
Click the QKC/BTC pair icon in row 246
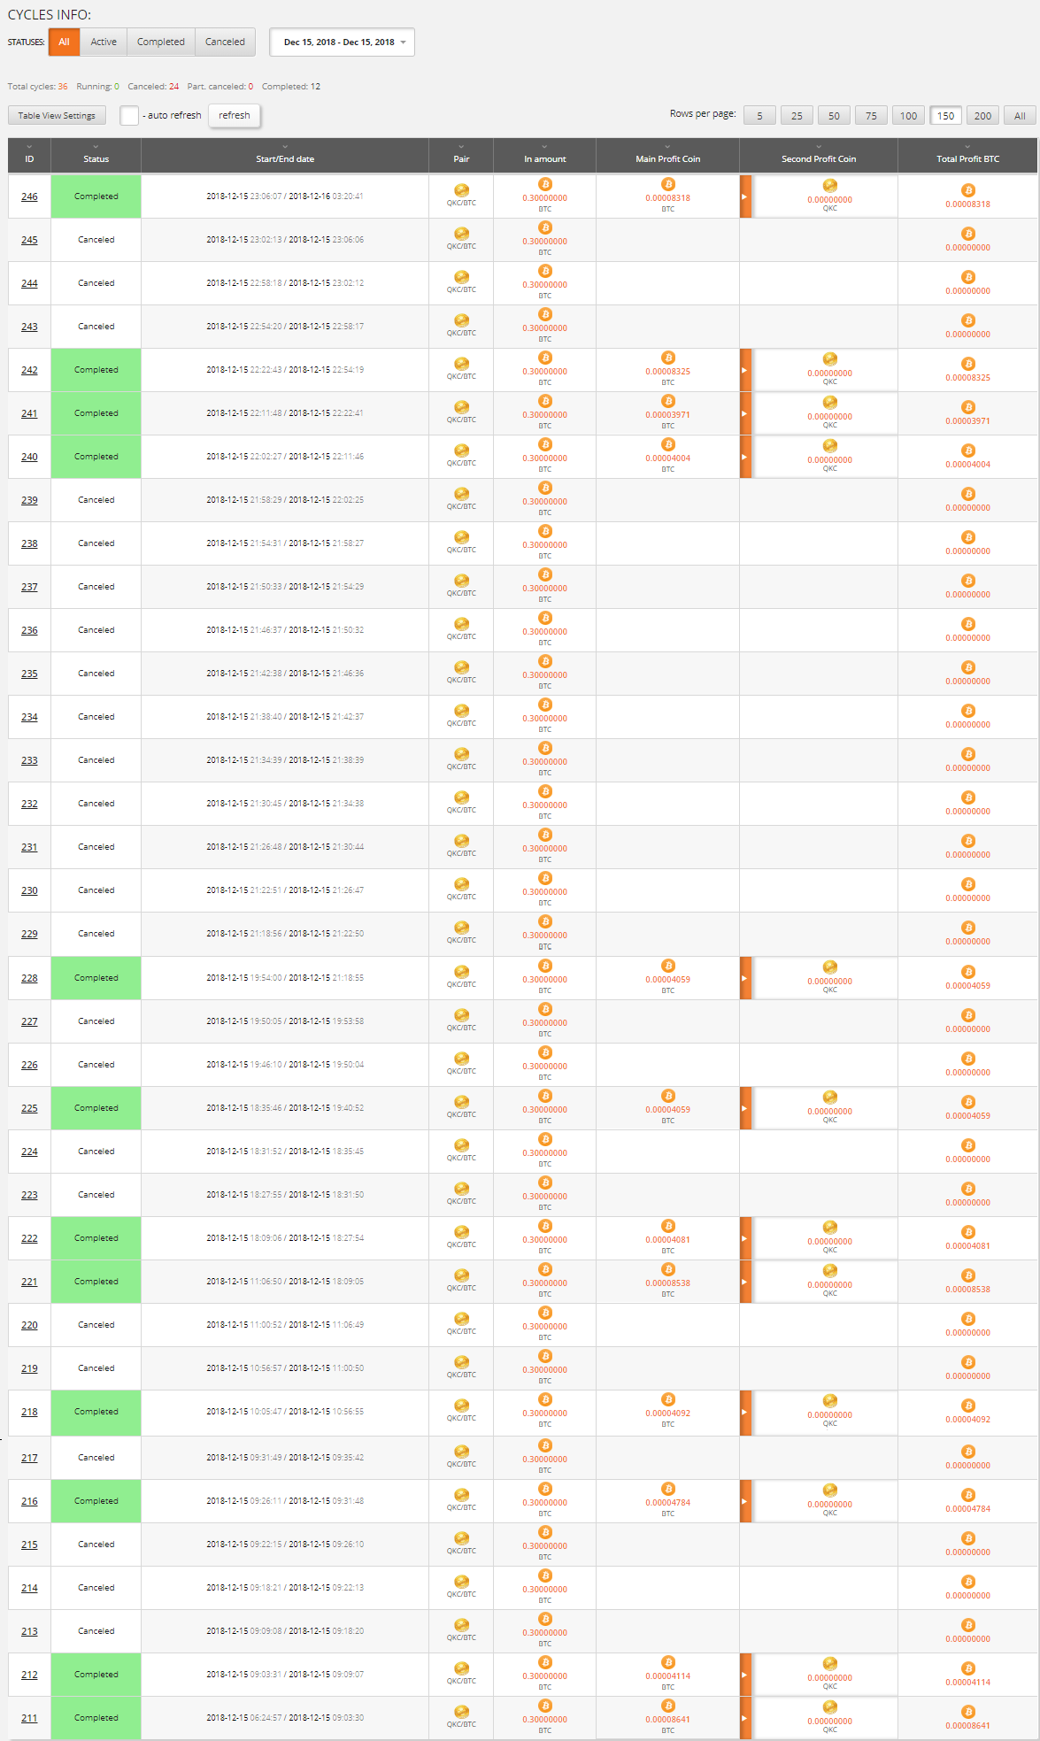coord(461,190)
